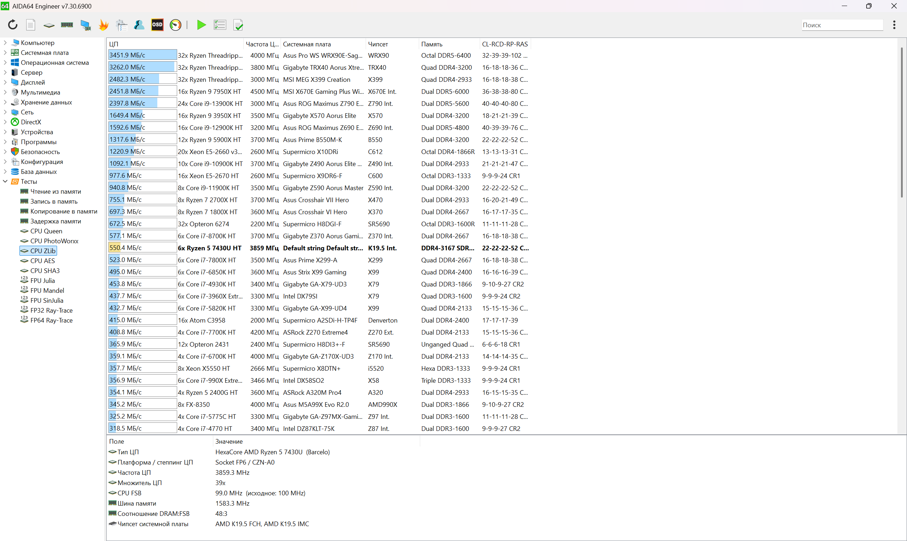The width and height of the screenshot is (907, 541).
Task: Select Сеть in the sidebar tree
Action: pyautogui.click(x=27, y=112)
